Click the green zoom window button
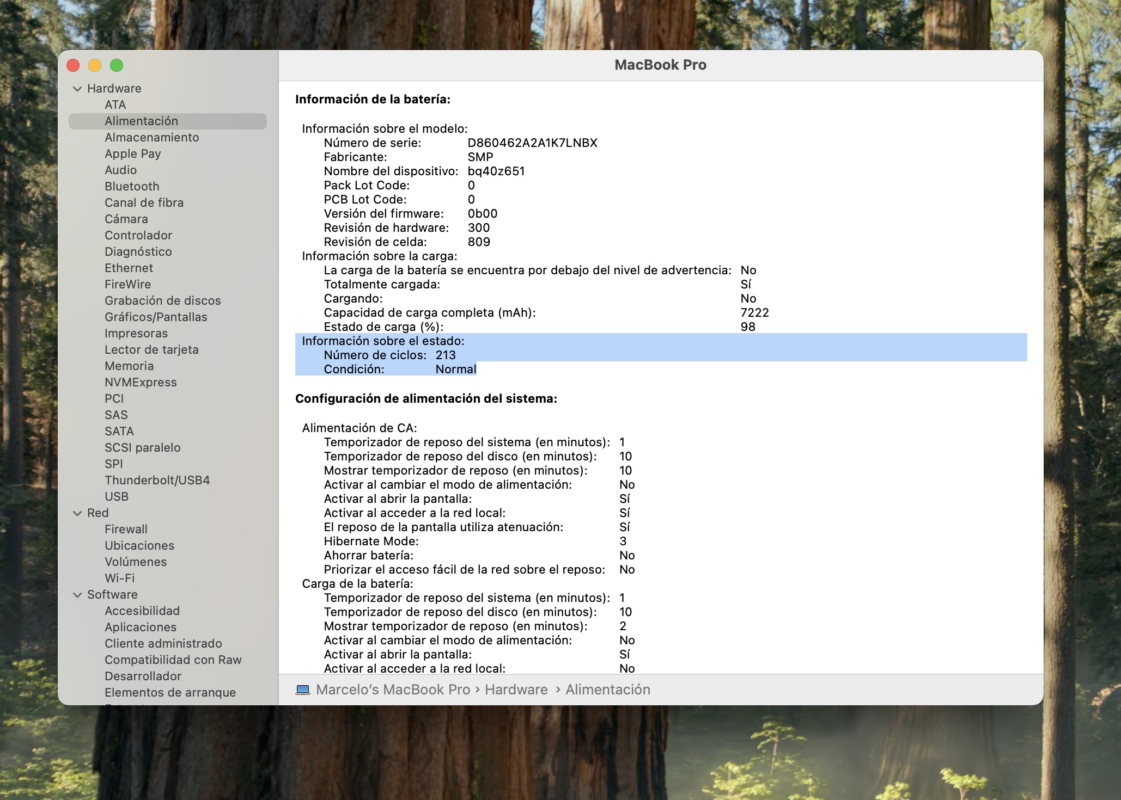Viewport: 1121px width, 800px height. pos(117,66)
